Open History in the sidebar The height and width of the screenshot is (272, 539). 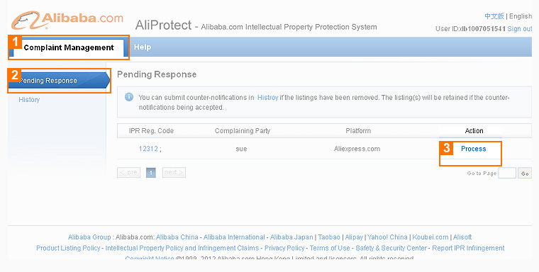click(x=29, y=100)
